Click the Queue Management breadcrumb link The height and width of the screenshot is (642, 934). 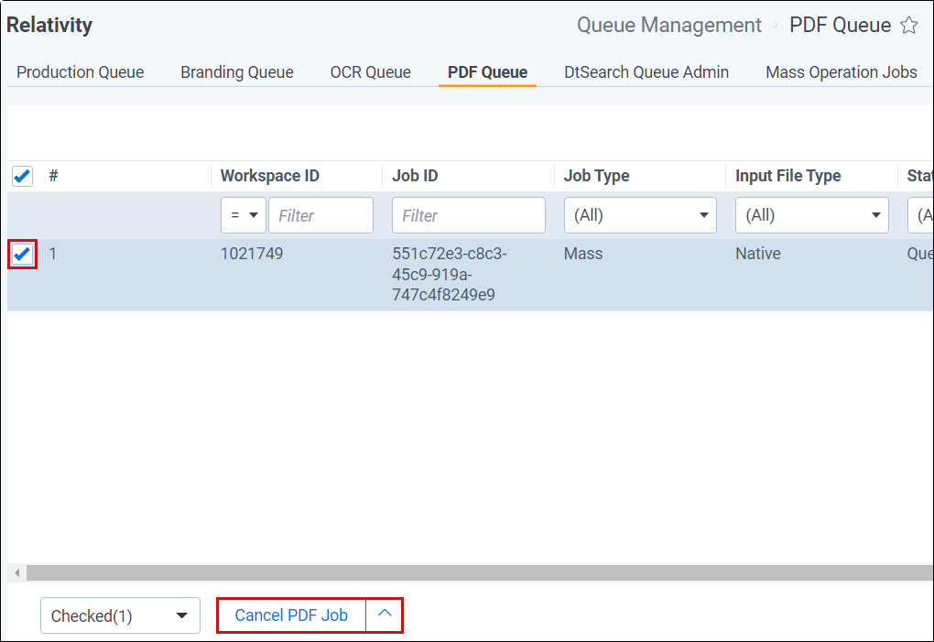tap(668, 26)
